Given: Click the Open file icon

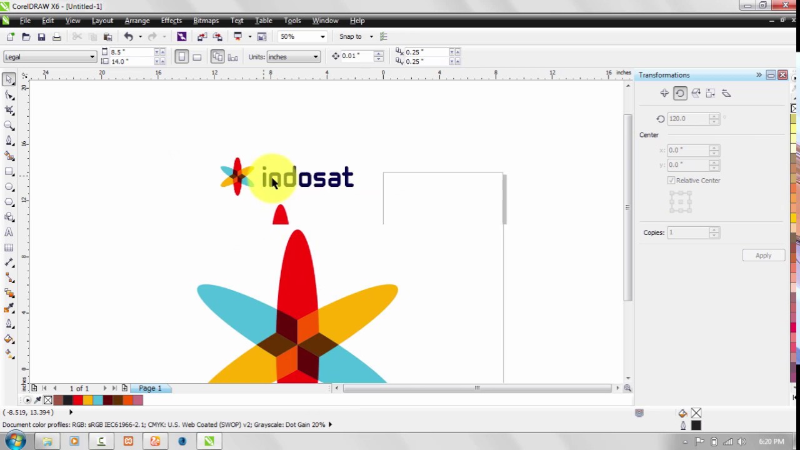Looking at the screenshot, I should 26,37.
